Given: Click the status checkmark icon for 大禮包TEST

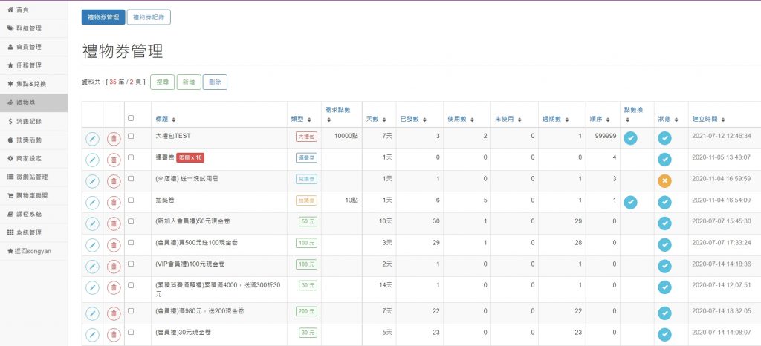Looking at the screenshot, I should tap(665, 137).
